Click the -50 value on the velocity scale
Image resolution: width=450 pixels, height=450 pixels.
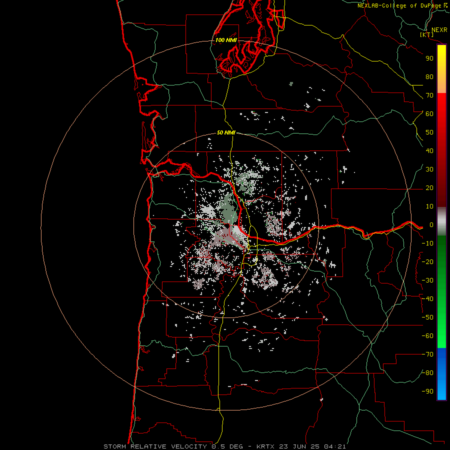click(427, 317)
